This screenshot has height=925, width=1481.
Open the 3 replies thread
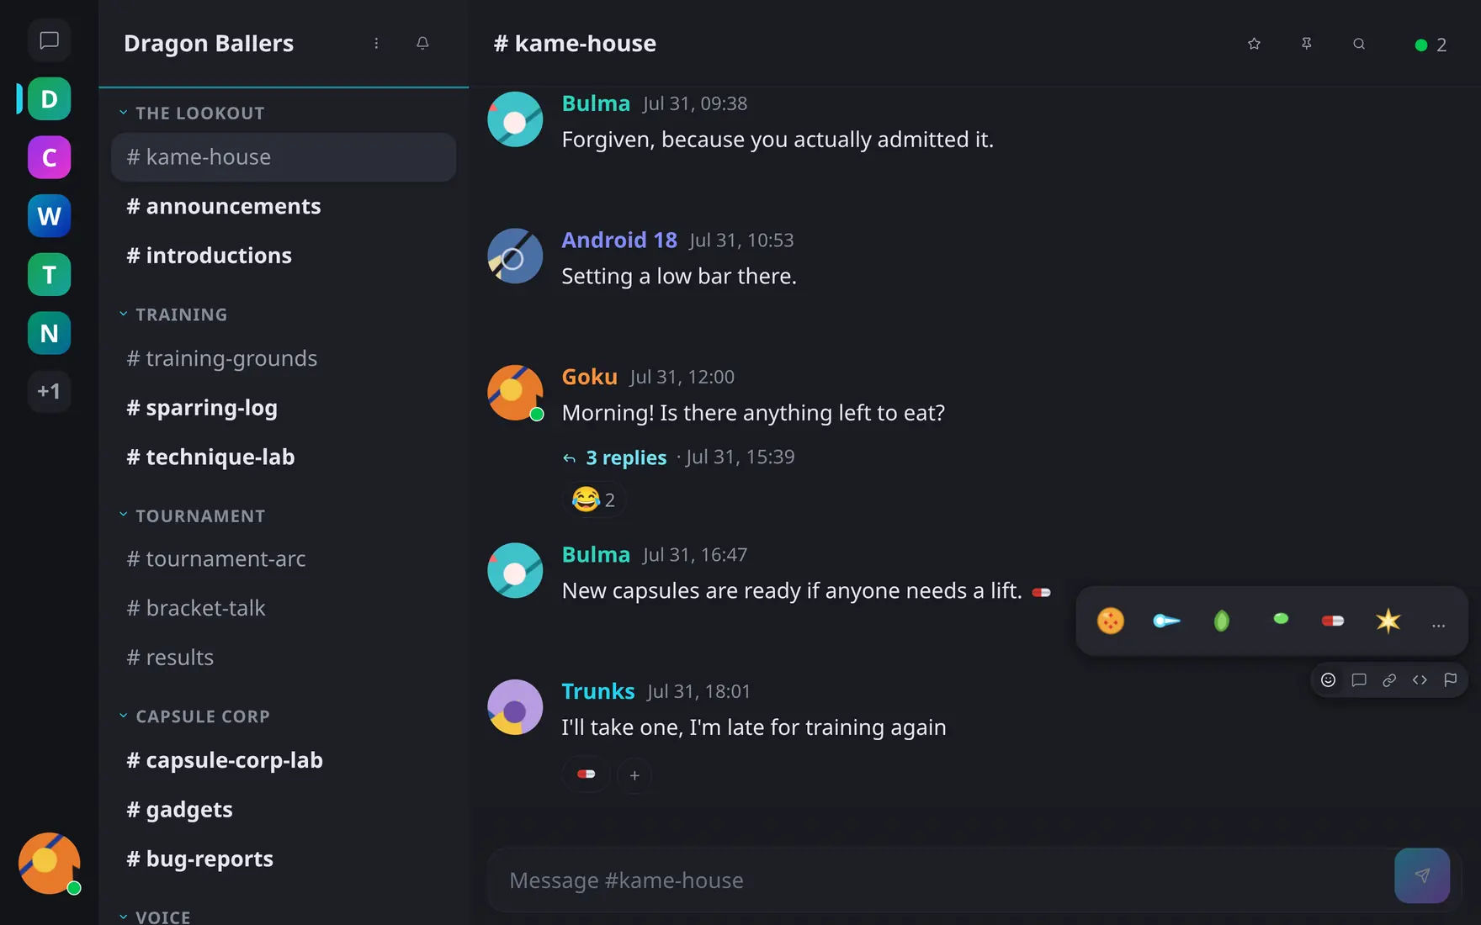(626, 457)
